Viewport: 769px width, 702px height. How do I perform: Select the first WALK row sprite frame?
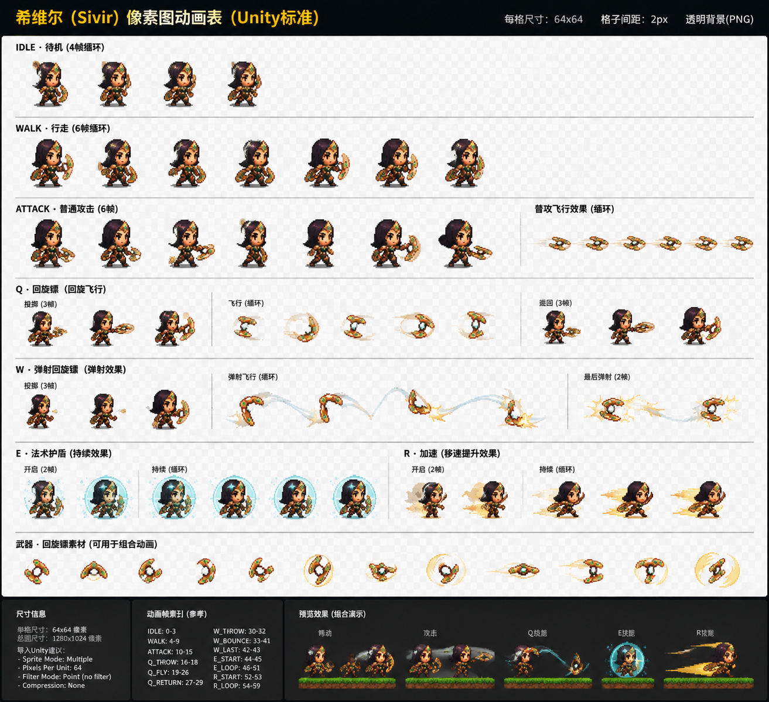point(52,163)
